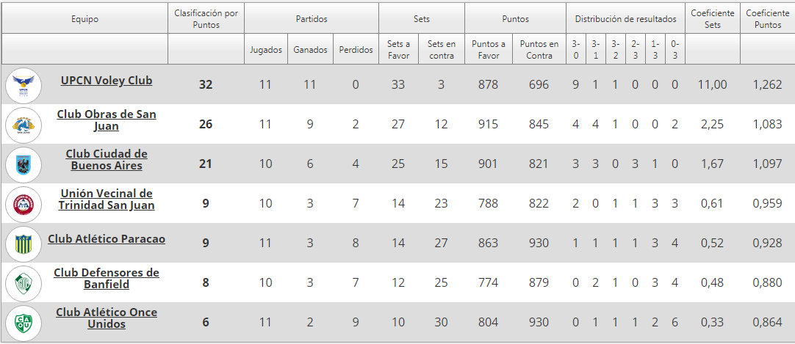Click the Puntos en Contra header
The height and width of the screenshot is (344, 795).
(539, 50)
